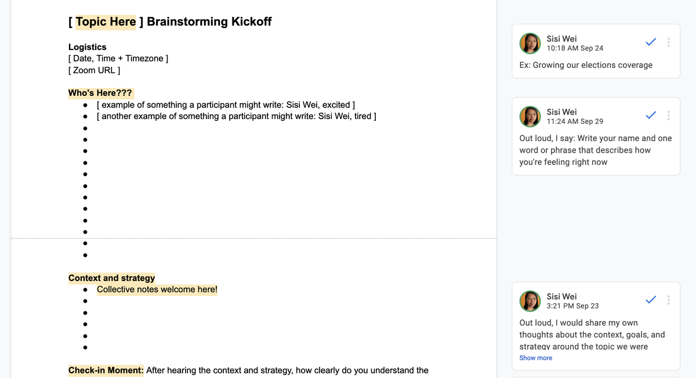Open more options on 3:21 PM comment
Viewport: 696px width, 378px height.
(x=669, y=300)
